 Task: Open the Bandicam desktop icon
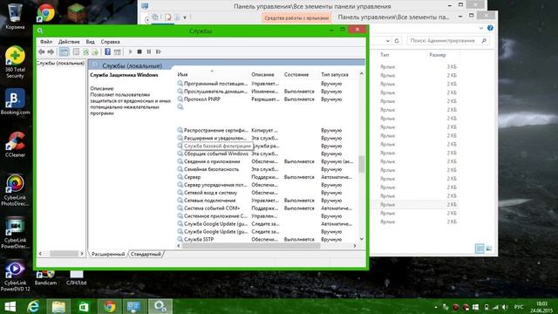(45, 278)
